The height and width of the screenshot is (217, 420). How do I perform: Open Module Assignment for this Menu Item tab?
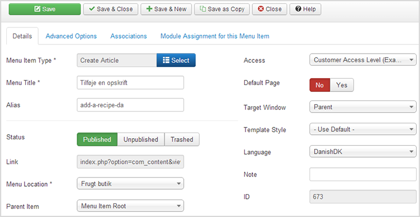[215, 36]
